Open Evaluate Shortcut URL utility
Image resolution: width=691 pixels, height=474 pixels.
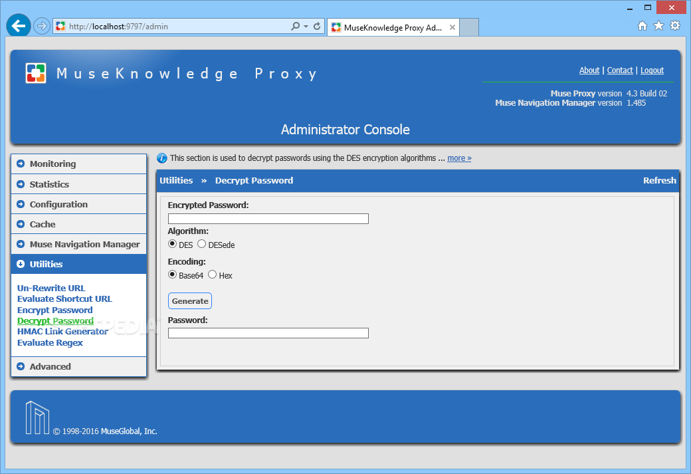coord(65,299)
